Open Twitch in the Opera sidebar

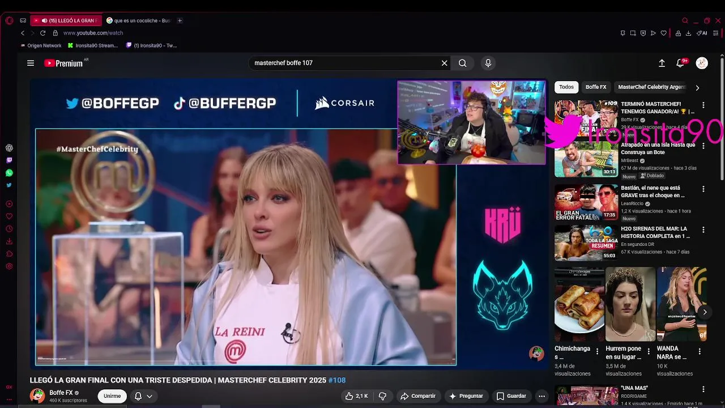pos(9,160)
